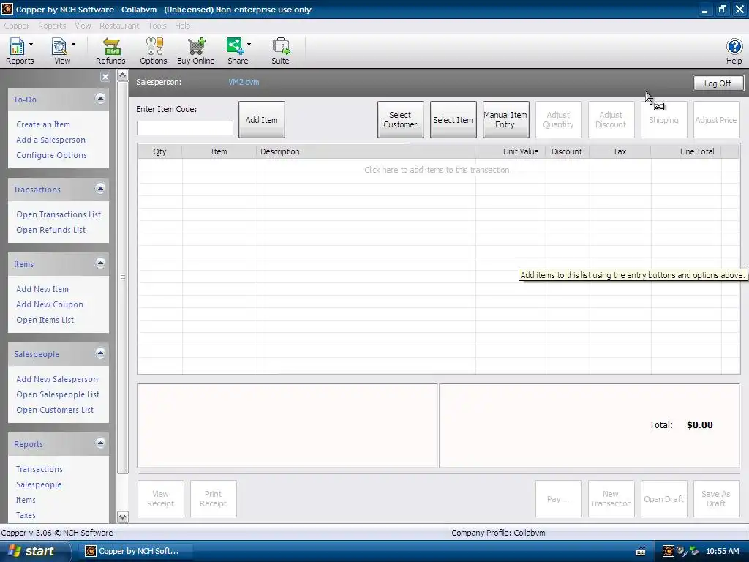
Task: Open Salespeople List from sidebar
Action: tap(58, 394)
